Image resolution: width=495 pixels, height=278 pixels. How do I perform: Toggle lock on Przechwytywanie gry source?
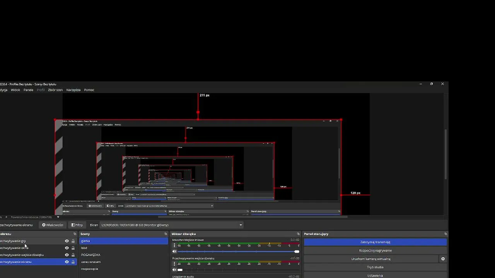coord(73,241)
